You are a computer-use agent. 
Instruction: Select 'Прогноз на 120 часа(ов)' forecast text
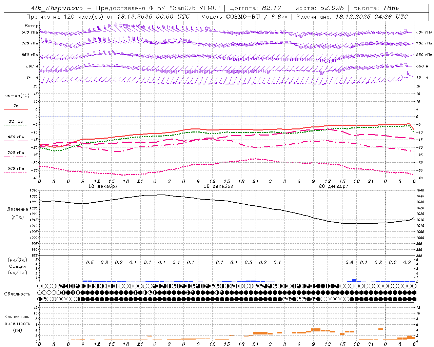coord(65,17)
